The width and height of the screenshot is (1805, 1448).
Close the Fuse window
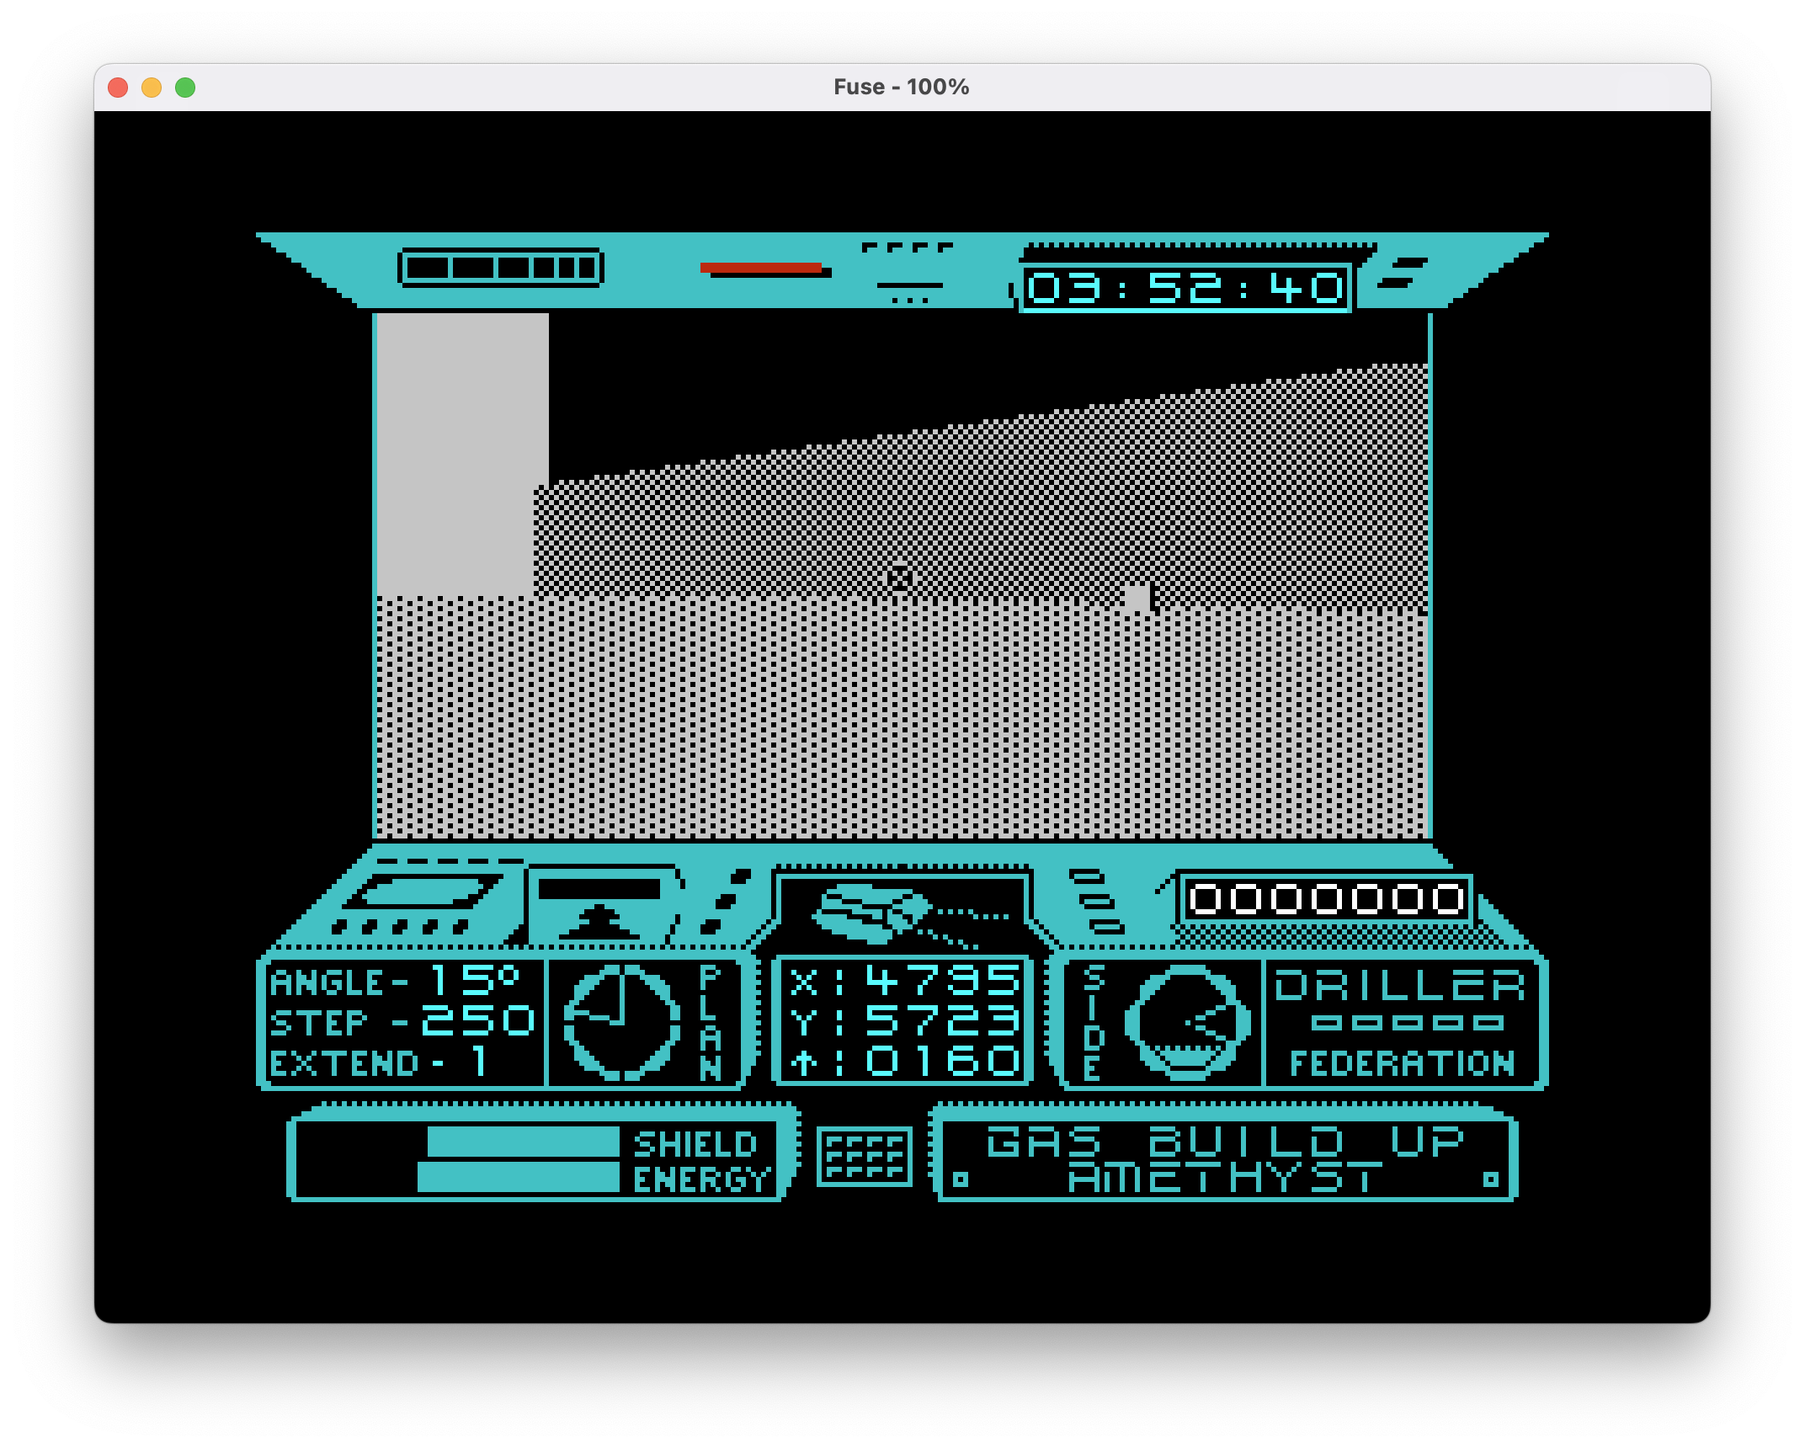(x=118, y=88)
